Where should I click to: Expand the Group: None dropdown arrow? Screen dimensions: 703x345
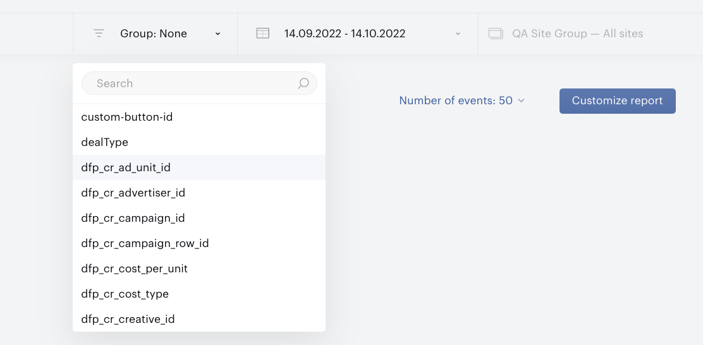218,33
